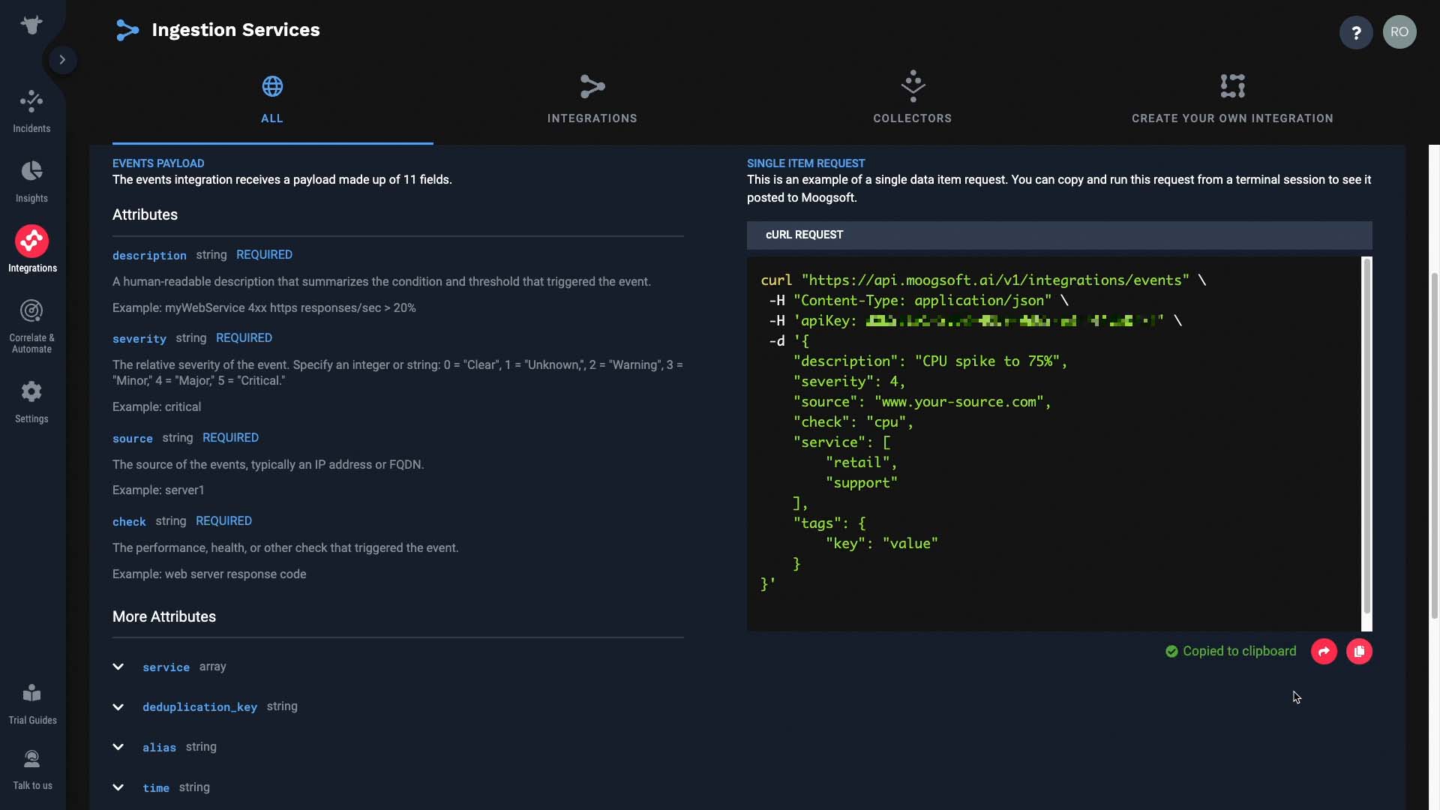Click the REQUIRED label beside check
Viewport: 1440px width, 810px height.
223,521
